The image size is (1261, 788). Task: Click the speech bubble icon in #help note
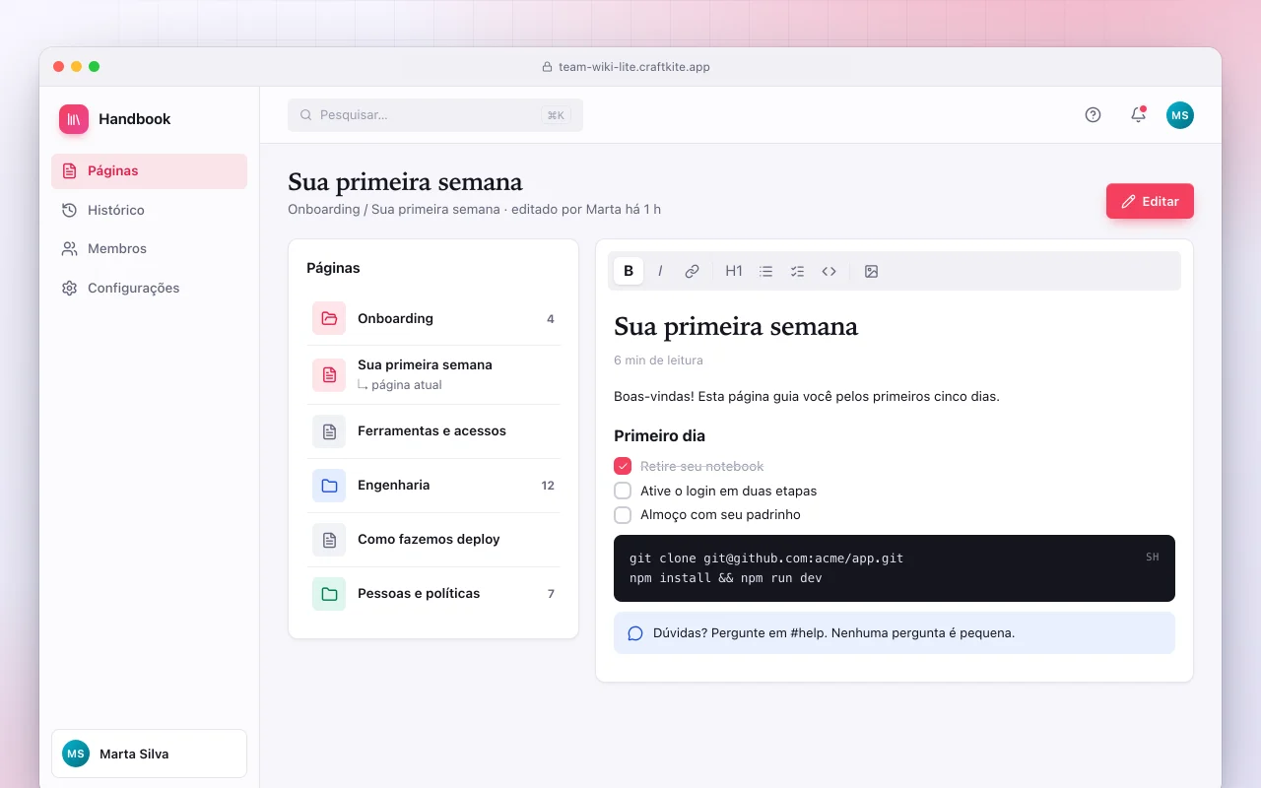[635, 633]
